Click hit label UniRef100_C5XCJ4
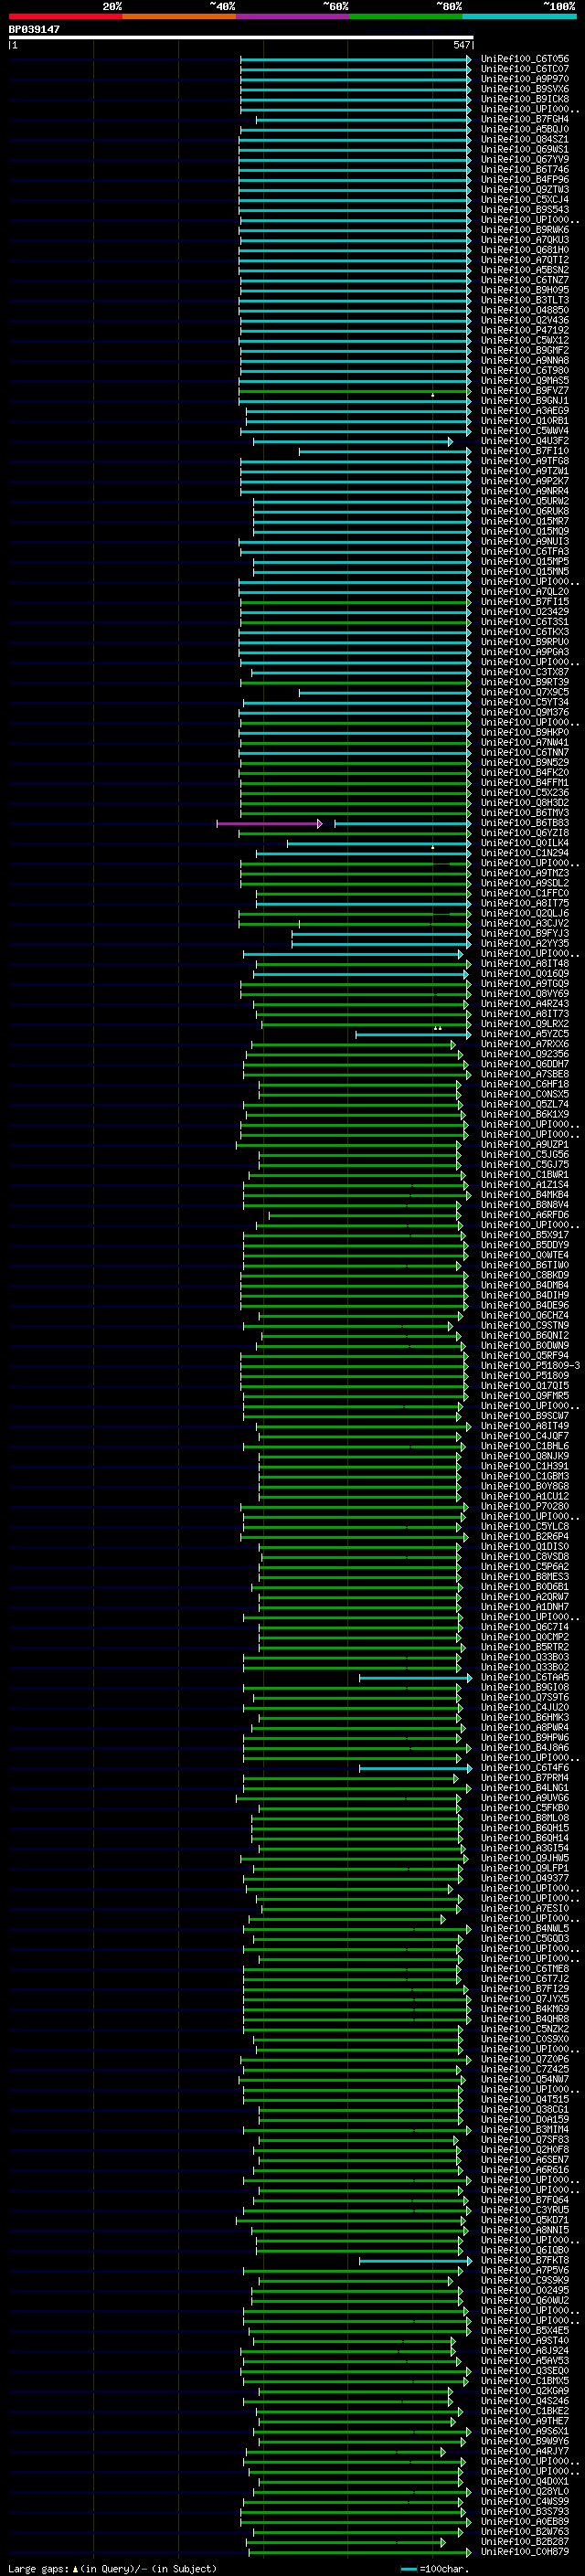Image resolution: width=585 pixels, height=2576 pixels. point(524,200)
